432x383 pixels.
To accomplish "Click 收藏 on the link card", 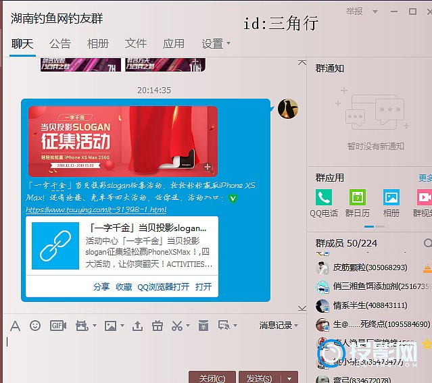I will coord(124,286).
